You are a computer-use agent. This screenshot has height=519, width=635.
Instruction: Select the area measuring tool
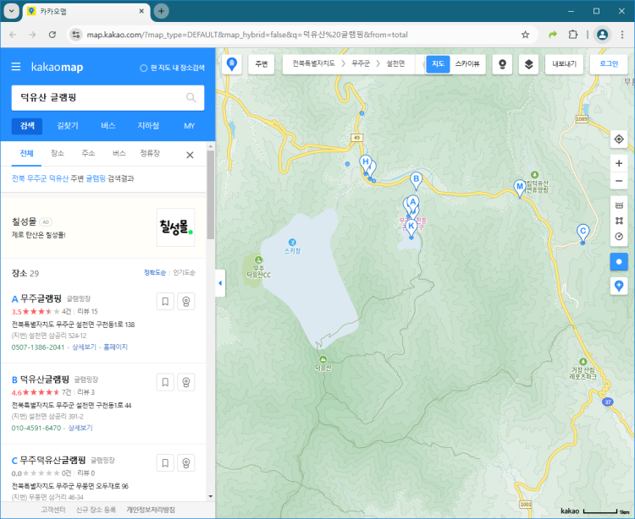coord(619,221)
